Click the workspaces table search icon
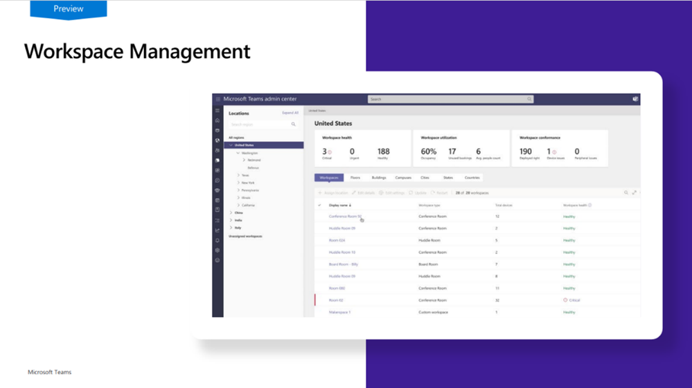 tap(626, 192)
